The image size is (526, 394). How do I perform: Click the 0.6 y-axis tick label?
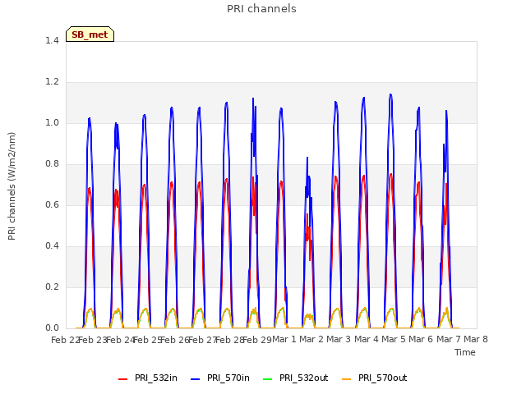click(x=52, y=204)
